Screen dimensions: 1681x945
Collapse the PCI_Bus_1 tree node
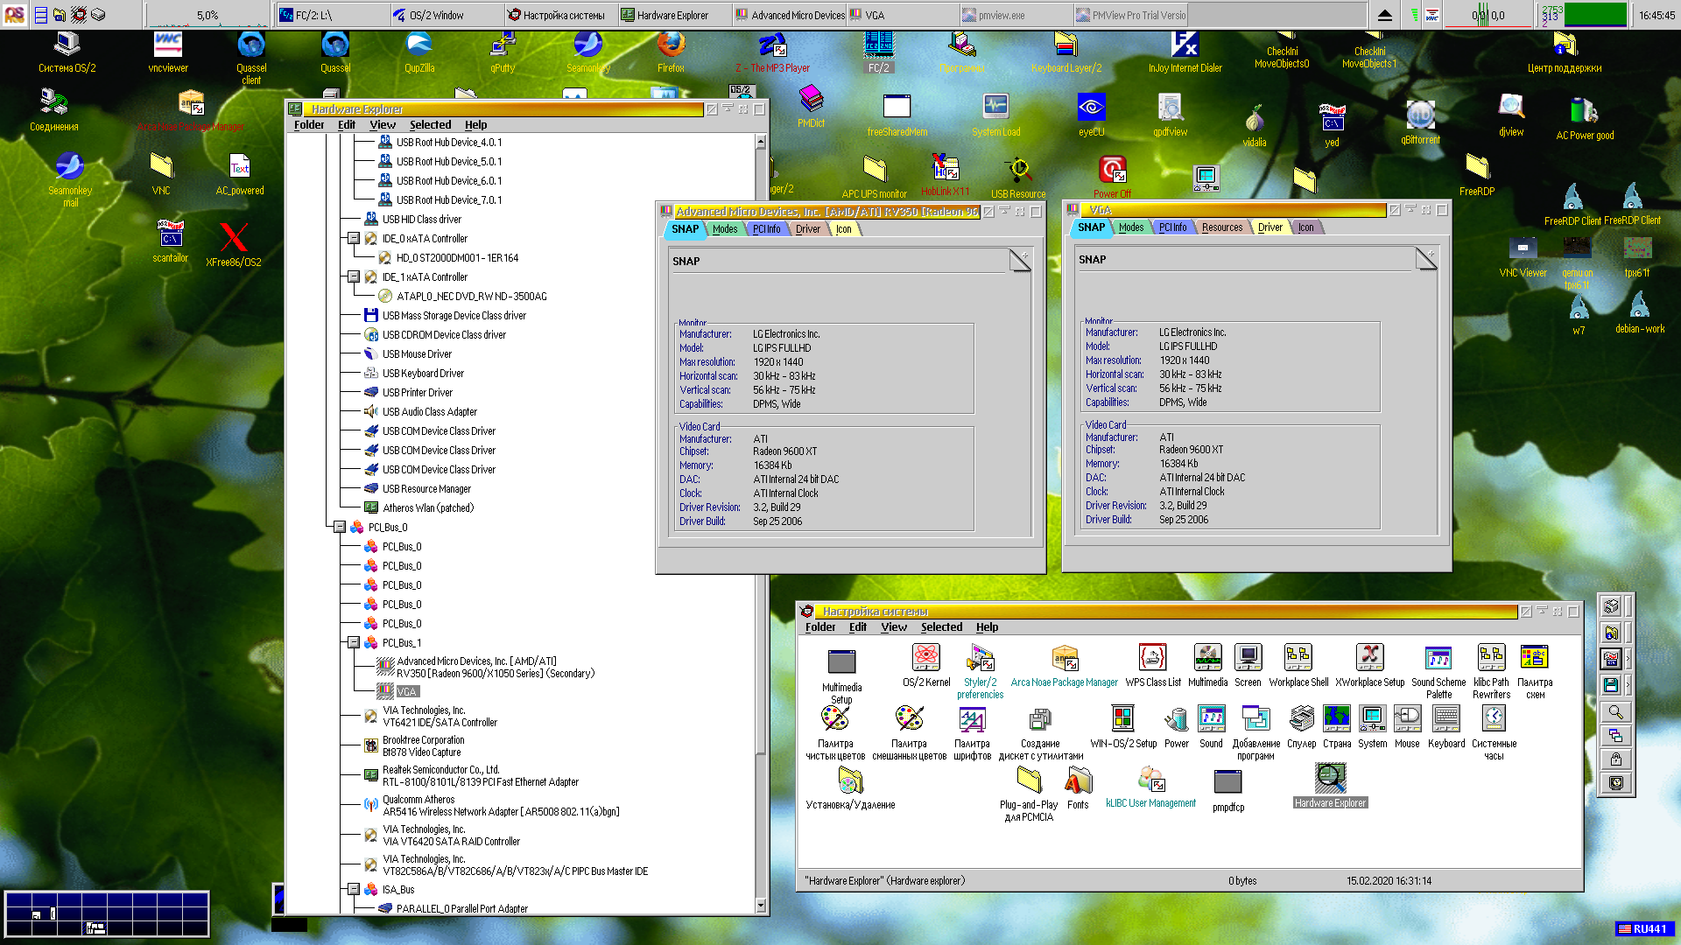[x=354, y=642]
